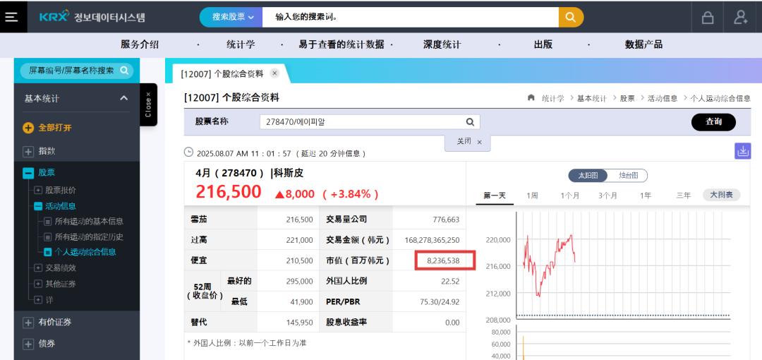Viewport: 762px width, 360px height.
Task: Switch chart to 烛台图 candlestick view
Action: tap(629, 175)
